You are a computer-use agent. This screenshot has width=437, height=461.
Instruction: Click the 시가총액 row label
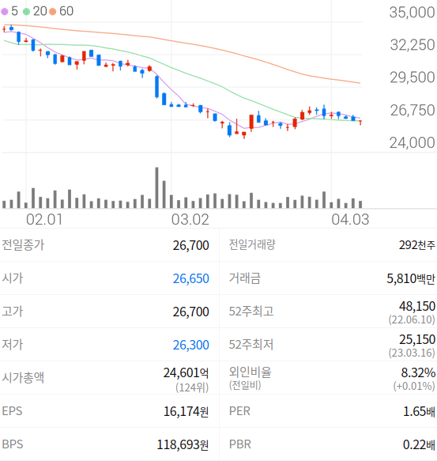[x=23, y=378]
